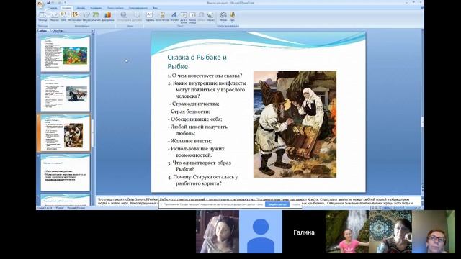This screenshot has height=259, width=461.
Task: Open the Shapes gallery
Action: 86,16
